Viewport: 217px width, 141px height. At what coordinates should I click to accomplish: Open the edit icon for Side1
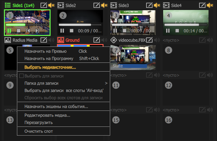coord(44,5)
